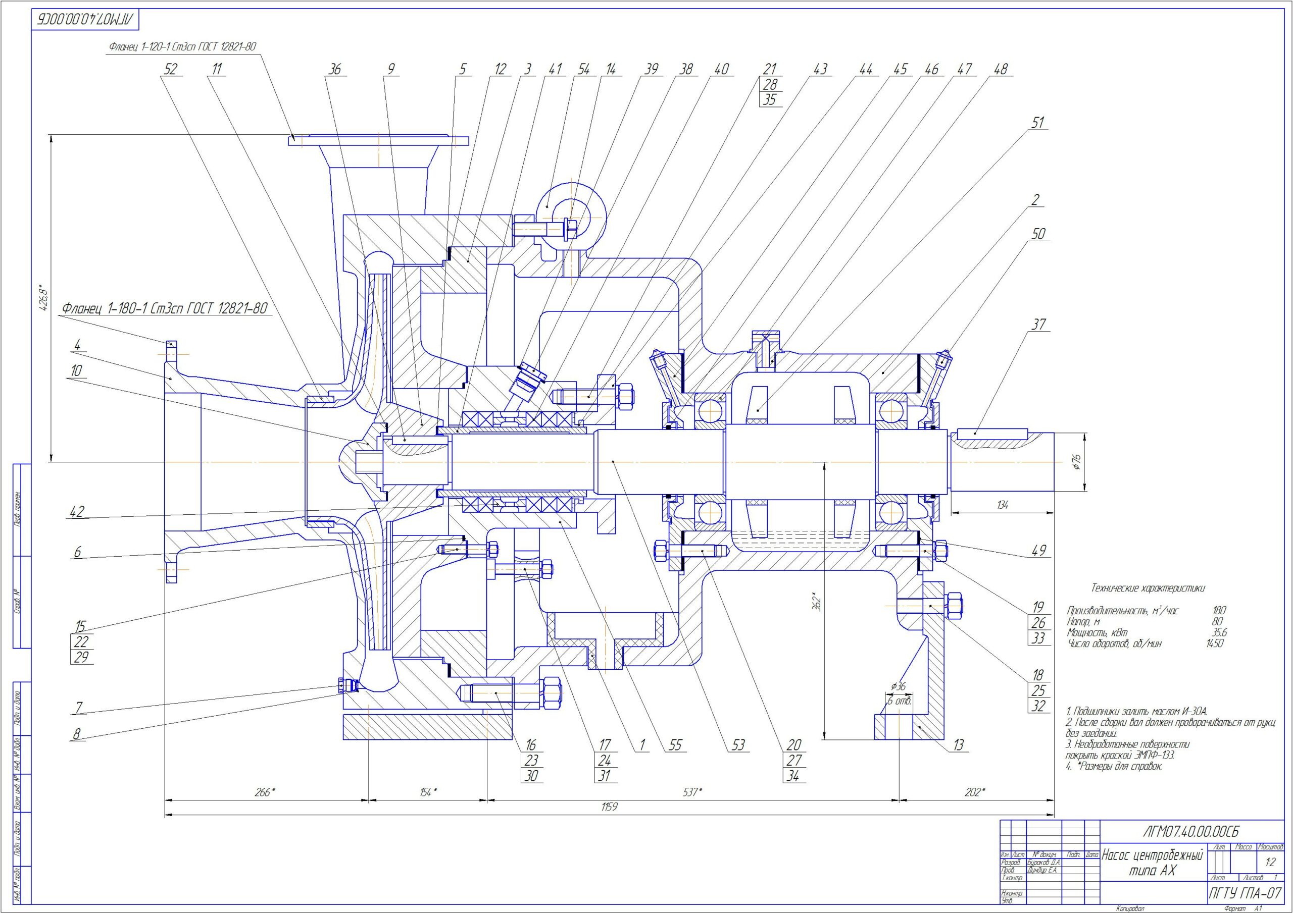Click note "*Размеры для справок"
The width and height of the screenshot is (1293, 913).
click(1114, 766)
